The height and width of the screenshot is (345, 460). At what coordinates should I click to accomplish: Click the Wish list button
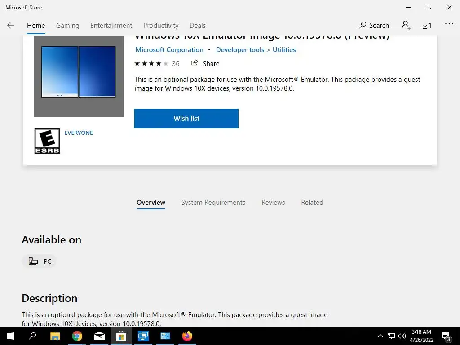pyautogui.click(x=186, y=119)
